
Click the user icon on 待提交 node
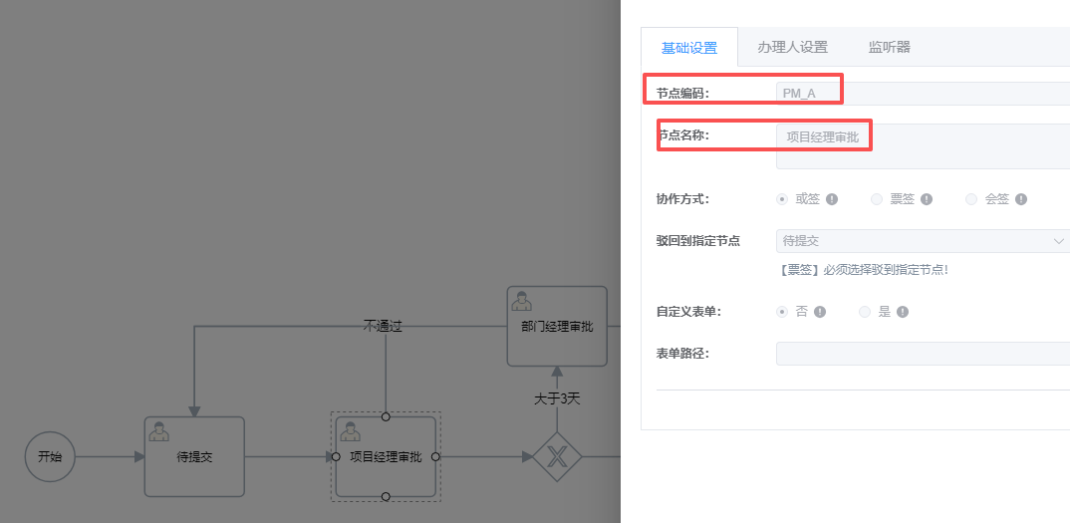(x=157, y=431)
